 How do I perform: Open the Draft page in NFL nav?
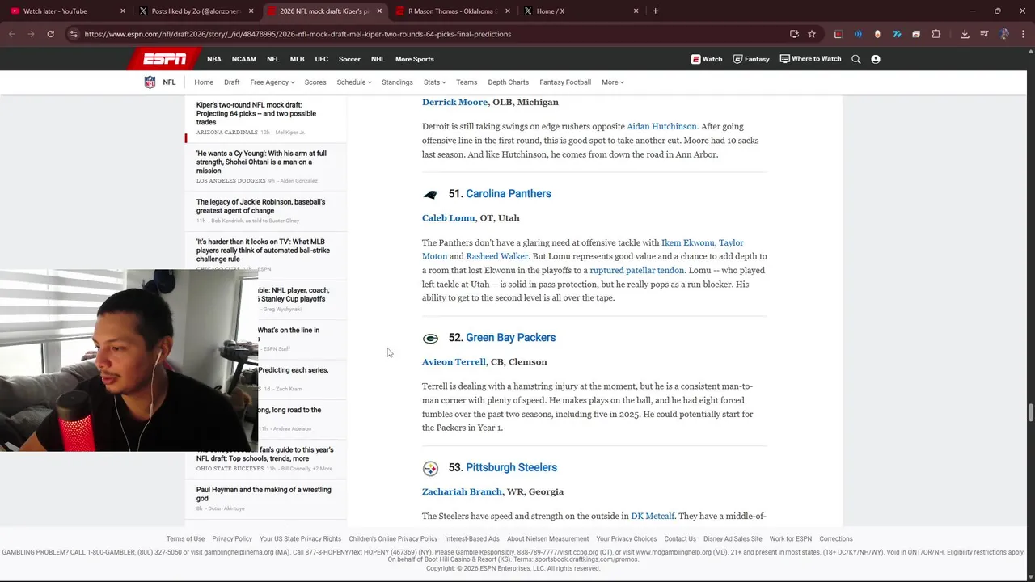[232, 82]
